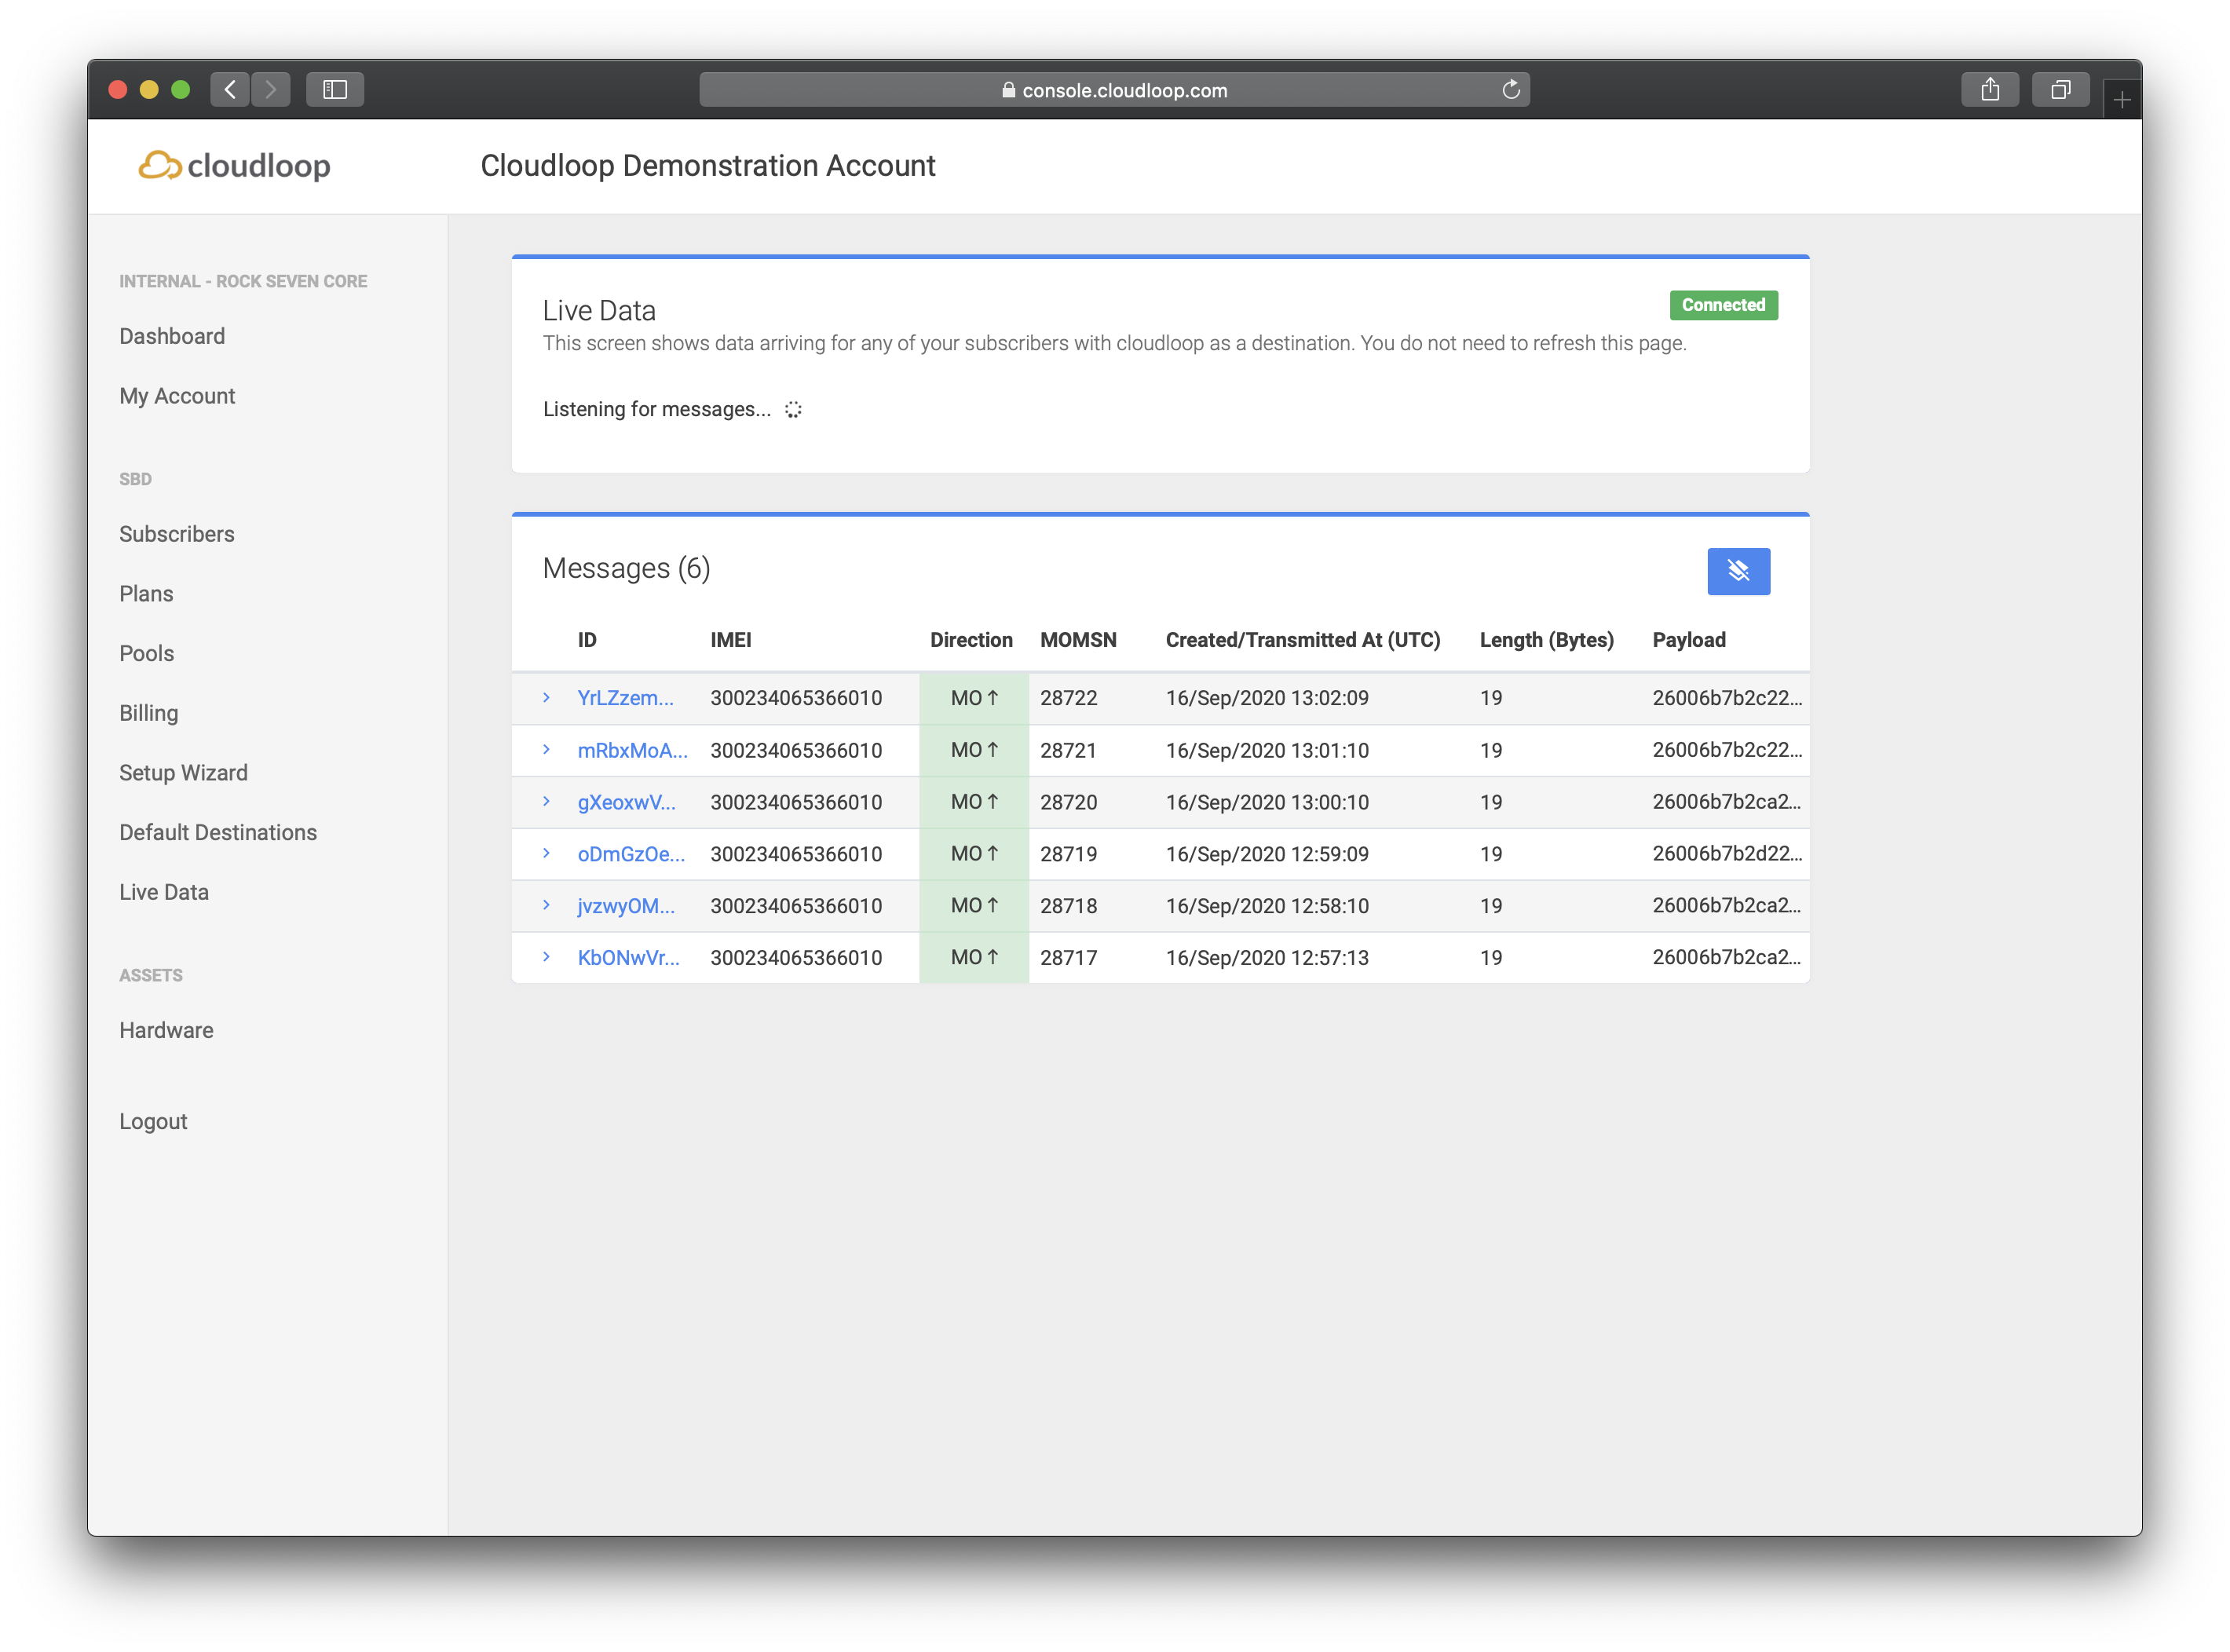The image size is (2230, 1652).
Task: Click the clear messages layers icon button
Action: click(x=1738, y=571)
